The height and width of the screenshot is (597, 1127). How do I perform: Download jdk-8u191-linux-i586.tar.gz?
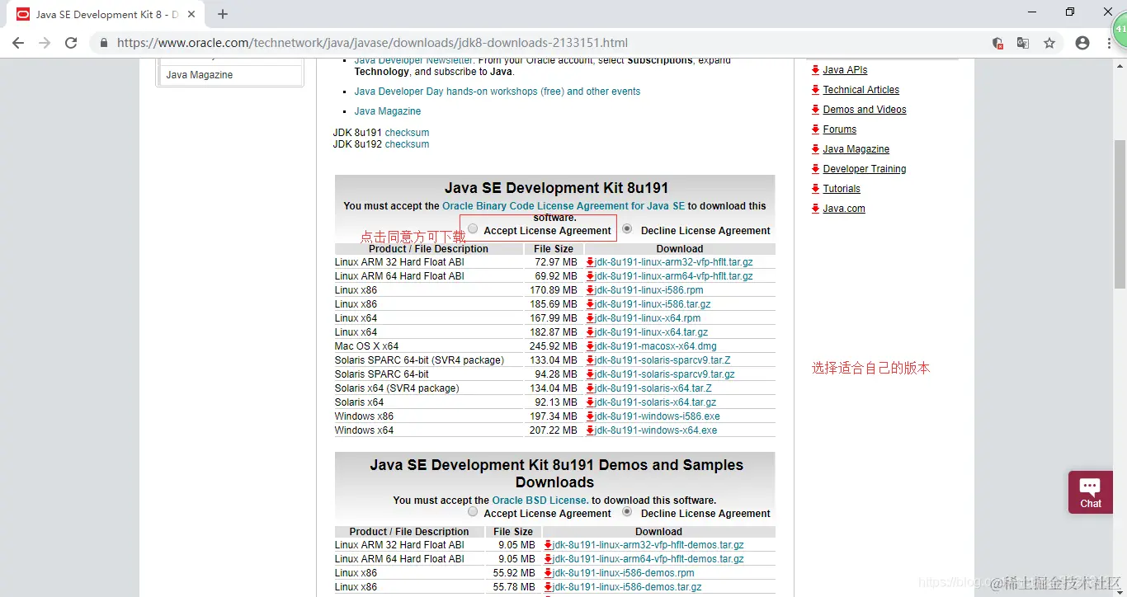click(653, 304)
